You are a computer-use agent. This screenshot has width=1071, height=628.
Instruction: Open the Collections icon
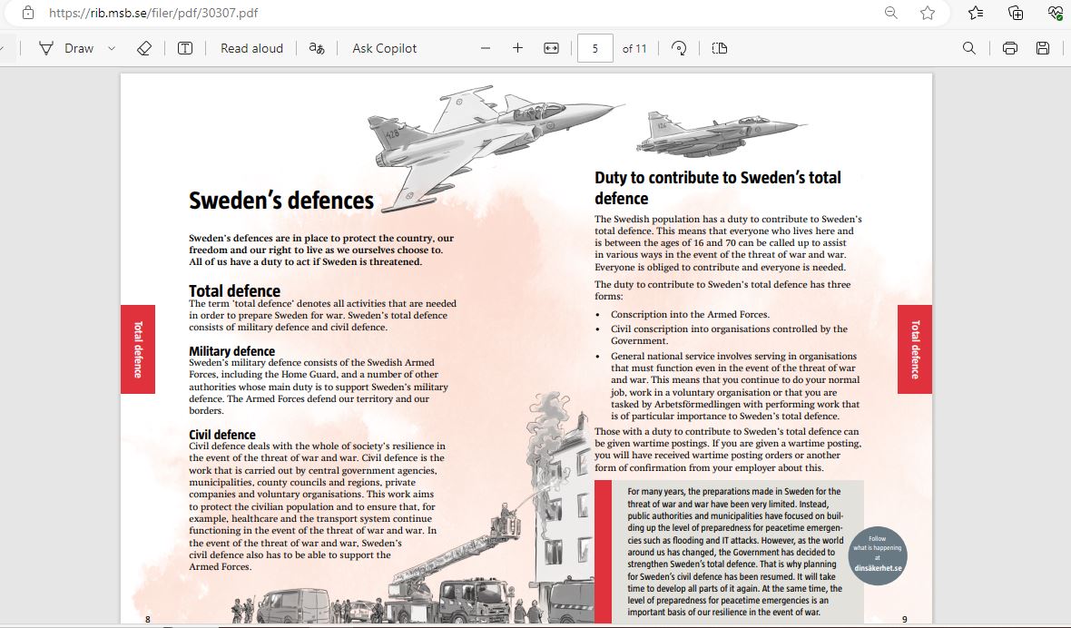[x=1016, y=13]
